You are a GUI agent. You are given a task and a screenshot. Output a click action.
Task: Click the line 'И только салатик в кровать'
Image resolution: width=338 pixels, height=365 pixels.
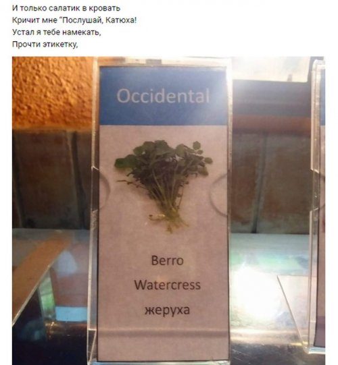tap(66, 8)
